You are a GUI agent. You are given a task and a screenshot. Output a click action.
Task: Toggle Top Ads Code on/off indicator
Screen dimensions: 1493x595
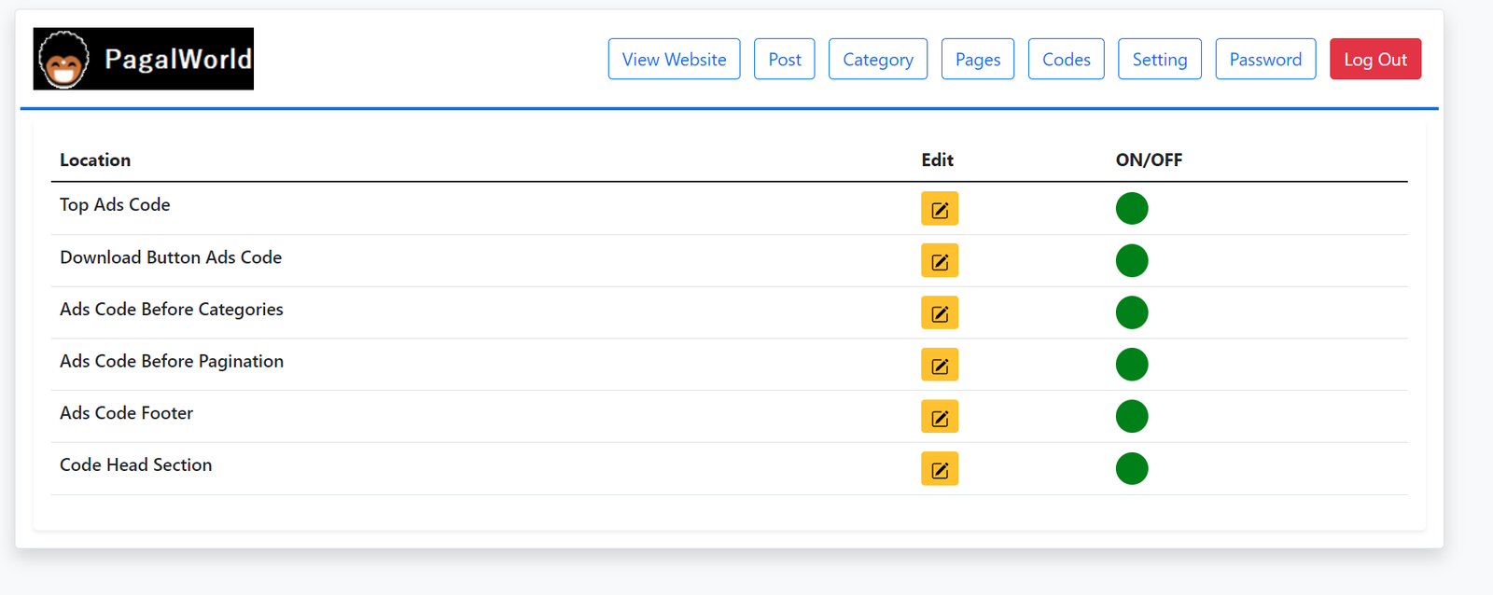(x=1132, y=208)
